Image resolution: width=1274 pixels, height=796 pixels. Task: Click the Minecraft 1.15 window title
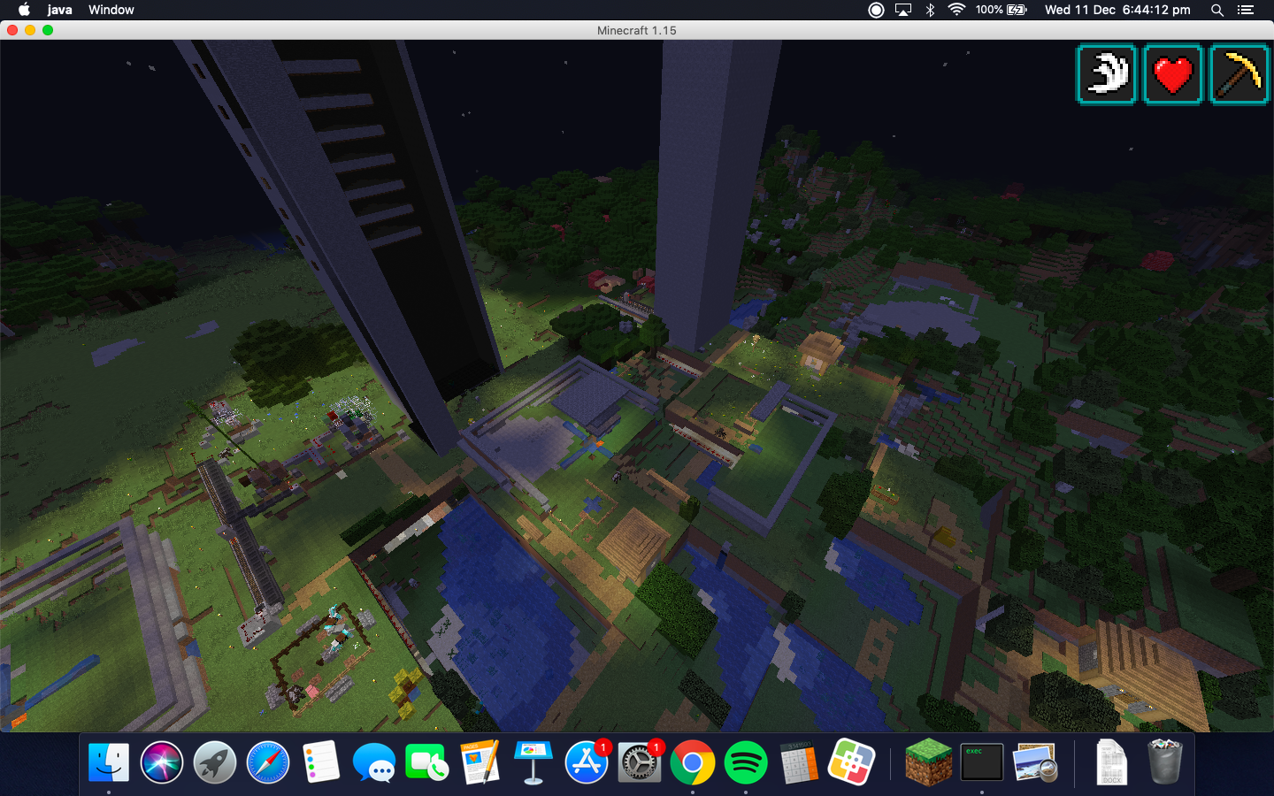point(637,30)
